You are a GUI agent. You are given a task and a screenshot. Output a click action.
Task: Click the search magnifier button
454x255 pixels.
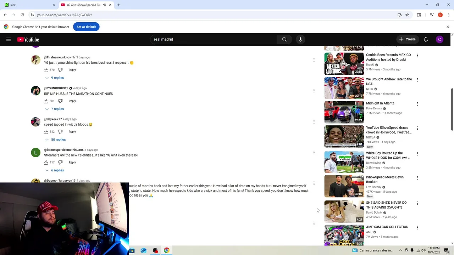284,39
